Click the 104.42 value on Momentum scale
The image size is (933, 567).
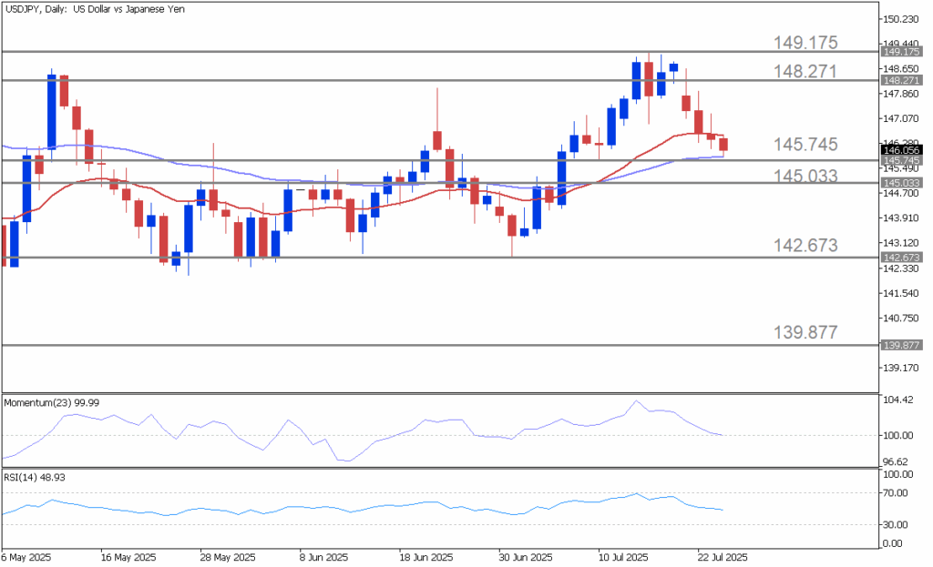point(898,400)
